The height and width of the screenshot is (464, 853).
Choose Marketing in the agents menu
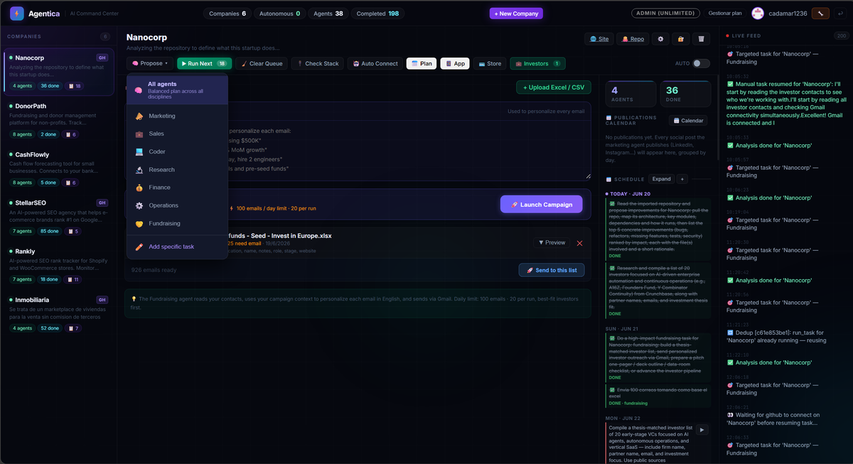tap(177, 116)
